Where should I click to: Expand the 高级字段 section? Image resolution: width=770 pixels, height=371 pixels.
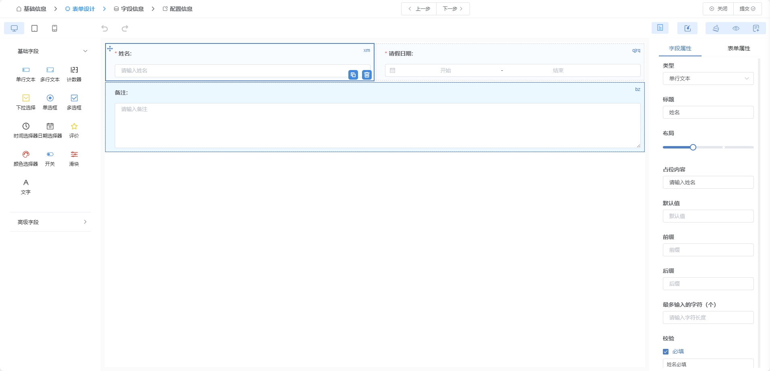51,222
